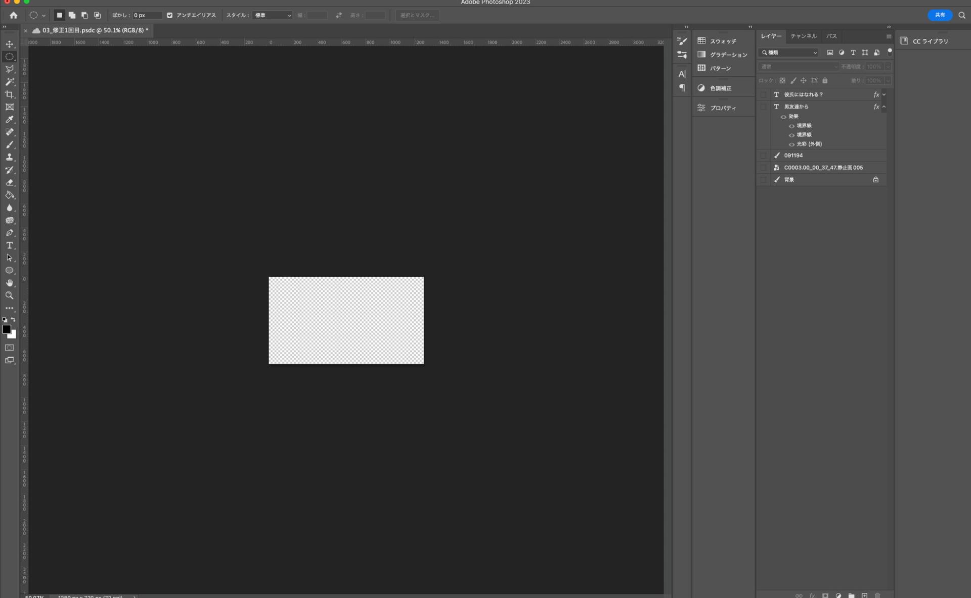Collapse effects of 男友達から layer
This screenshot has height=598, width=971.
click(x=884, y=107)
